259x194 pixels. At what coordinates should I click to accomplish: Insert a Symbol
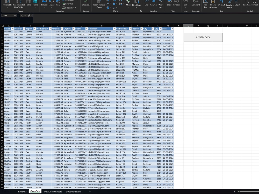[255, 3]
